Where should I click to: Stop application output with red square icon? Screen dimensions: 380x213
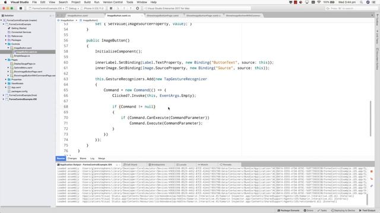[371, 172]
